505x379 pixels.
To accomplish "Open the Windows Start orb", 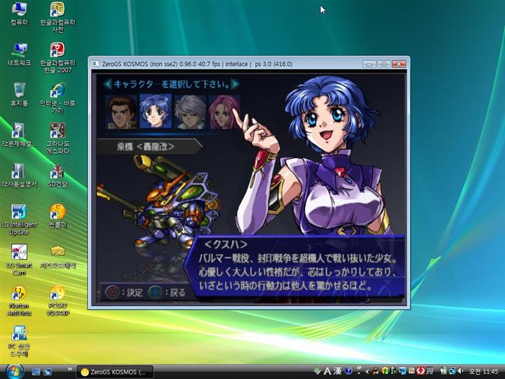I will click(x=15, y=371).
